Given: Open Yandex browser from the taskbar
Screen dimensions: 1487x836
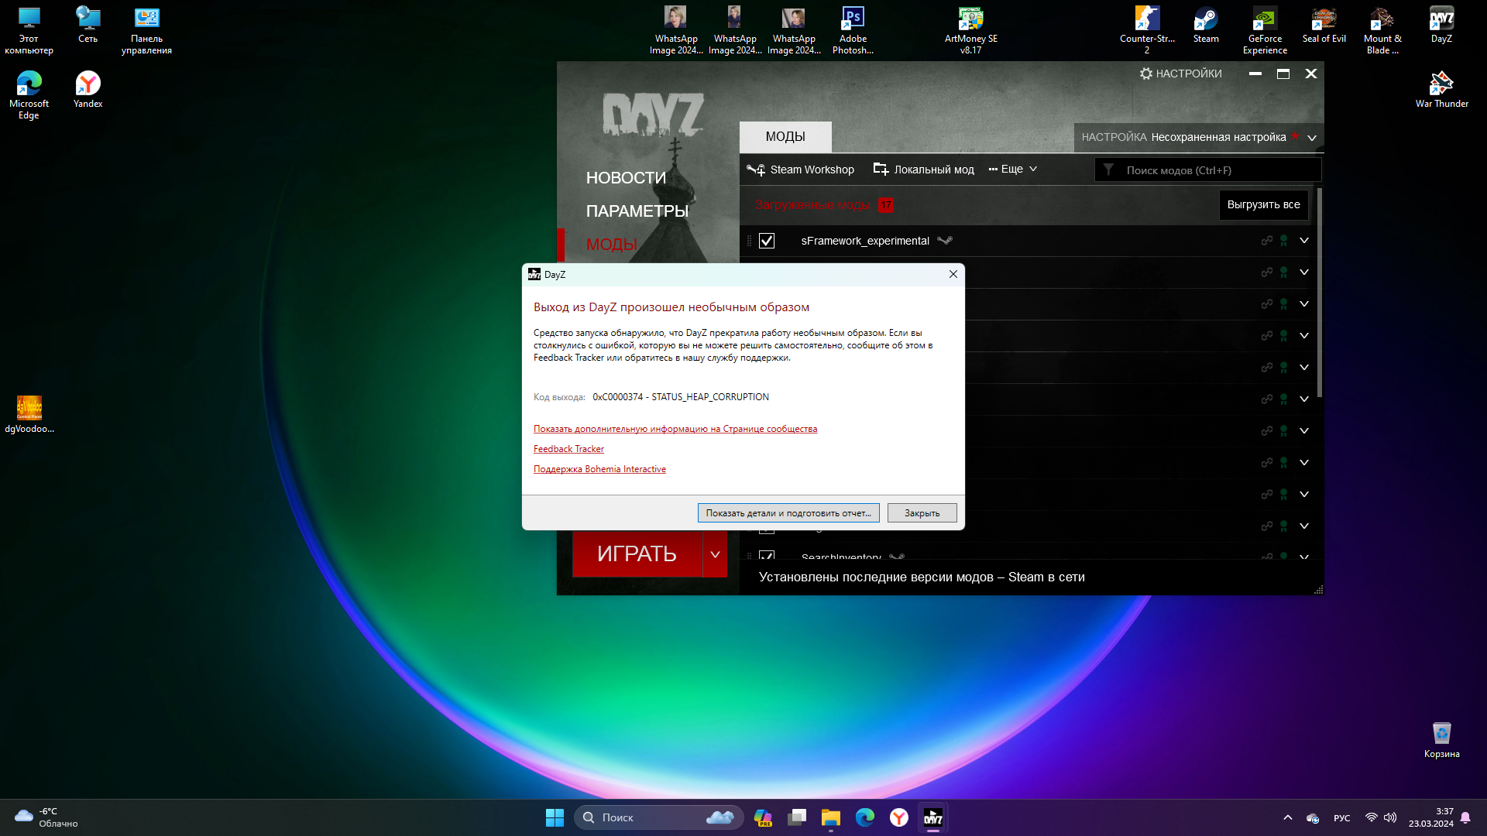Looking at the screenshot, I should (898, 817).
